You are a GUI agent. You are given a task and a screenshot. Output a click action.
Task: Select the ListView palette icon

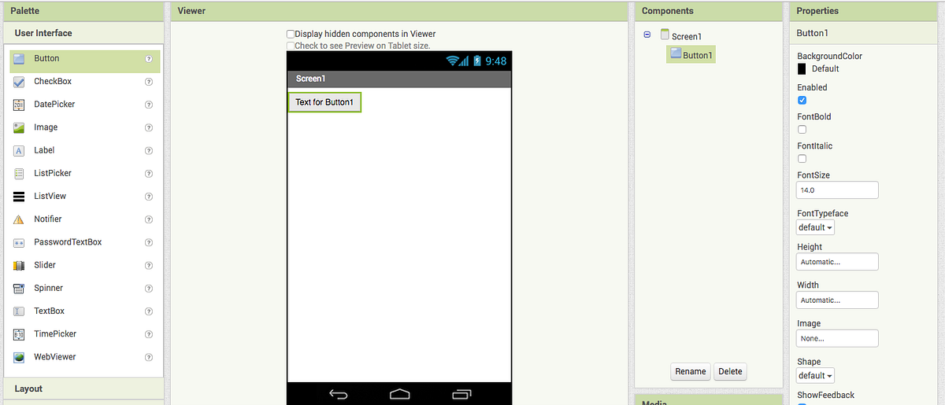[x=19, y=197]
